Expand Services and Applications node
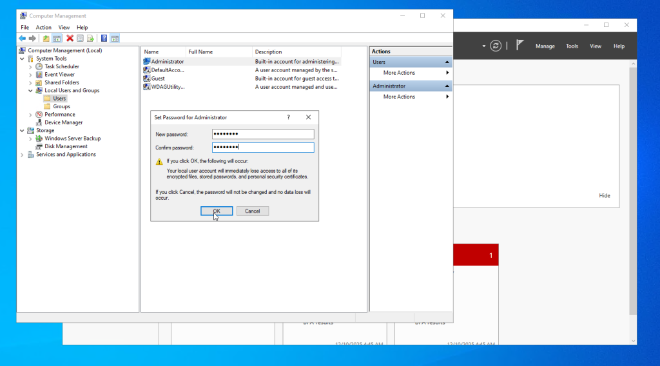 [x=22, y=155]
